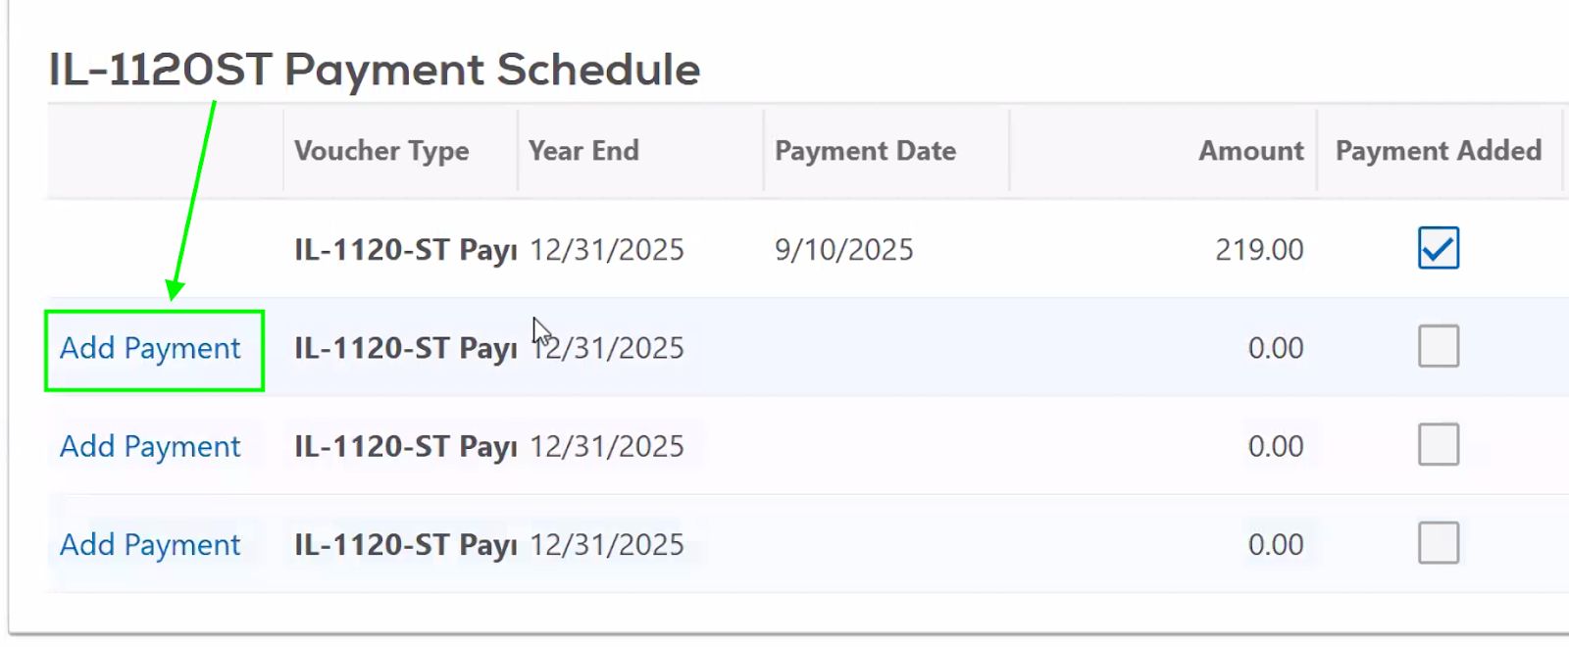
Task: Sort by the Amount column header
Action: (x=1250, y=151)
